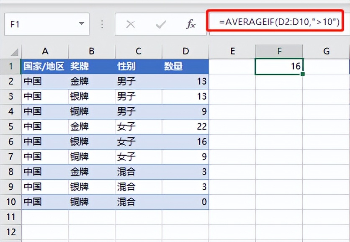350x242 pixels.
Task: Click 女子 in row 5
Action: point(126,126)
